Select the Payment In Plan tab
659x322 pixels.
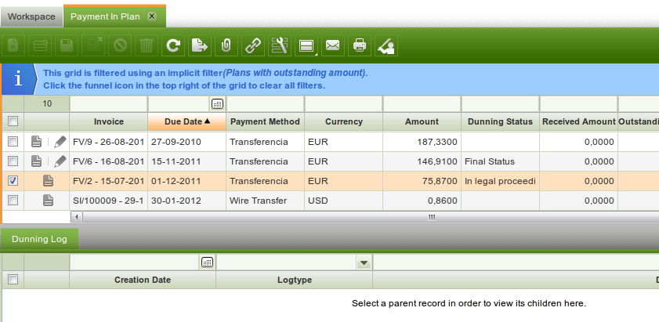click(x=105, y=16)
